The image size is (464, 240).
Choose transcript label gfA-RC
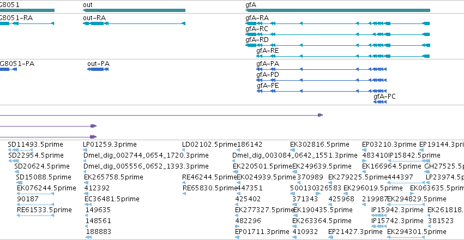257,29
